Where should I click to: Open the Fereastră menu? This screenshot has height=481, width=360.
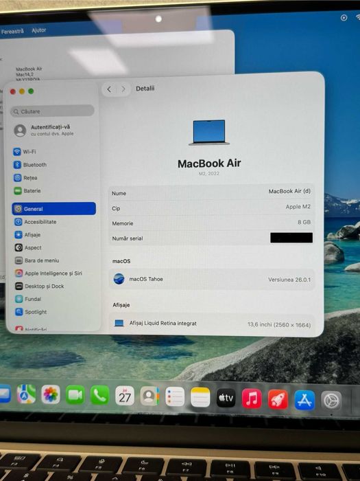coord(12,32)
